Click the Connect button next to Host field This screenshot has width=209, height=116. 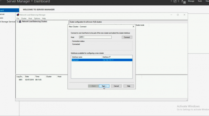click(127, 37)
